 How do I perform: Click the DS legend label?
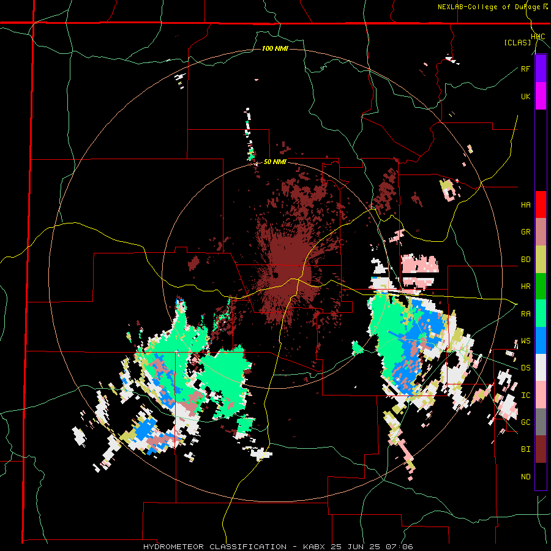click(x=525, y=368)
